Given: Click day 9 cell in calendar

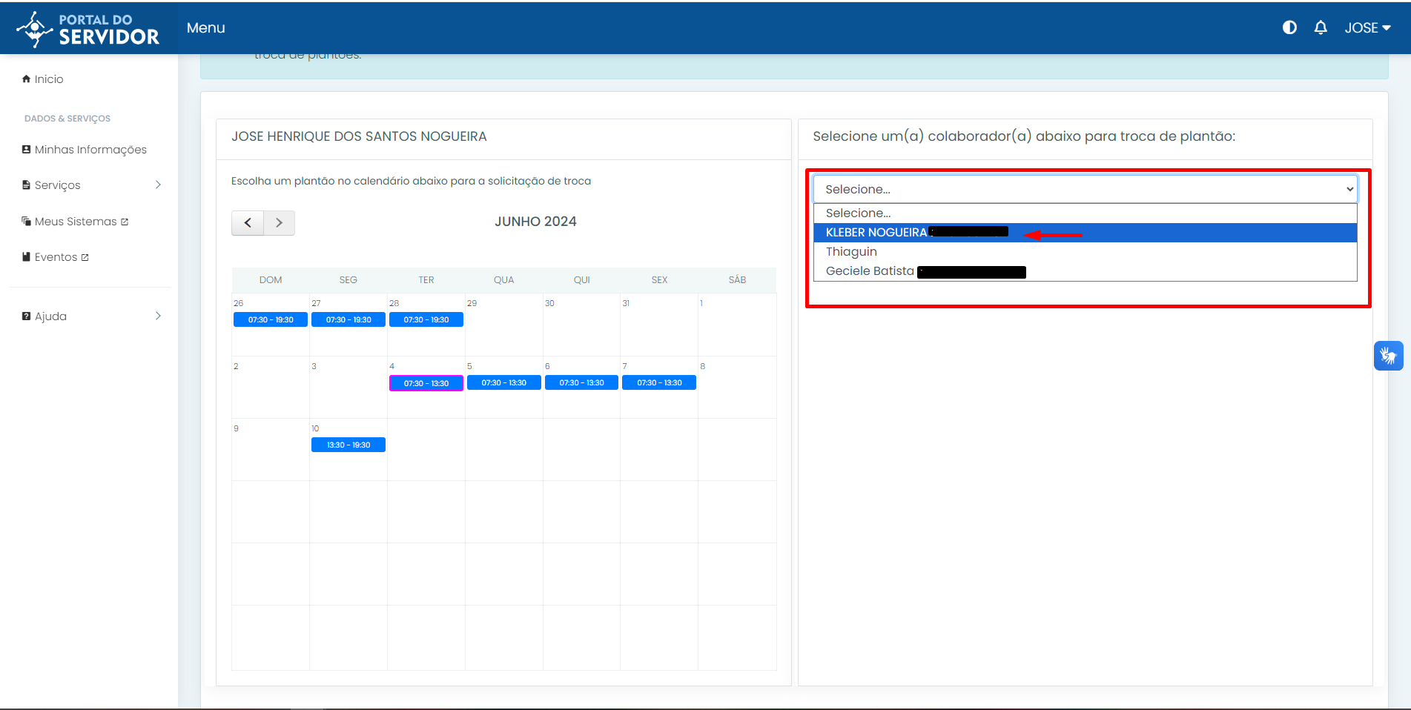Looking at the screenshot, I should tap(271, 449).
